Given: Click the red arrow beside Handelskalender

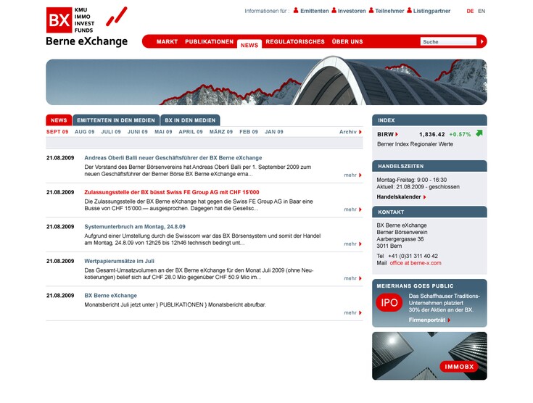Looking at the screenshot, I should (x=424, y=197).
